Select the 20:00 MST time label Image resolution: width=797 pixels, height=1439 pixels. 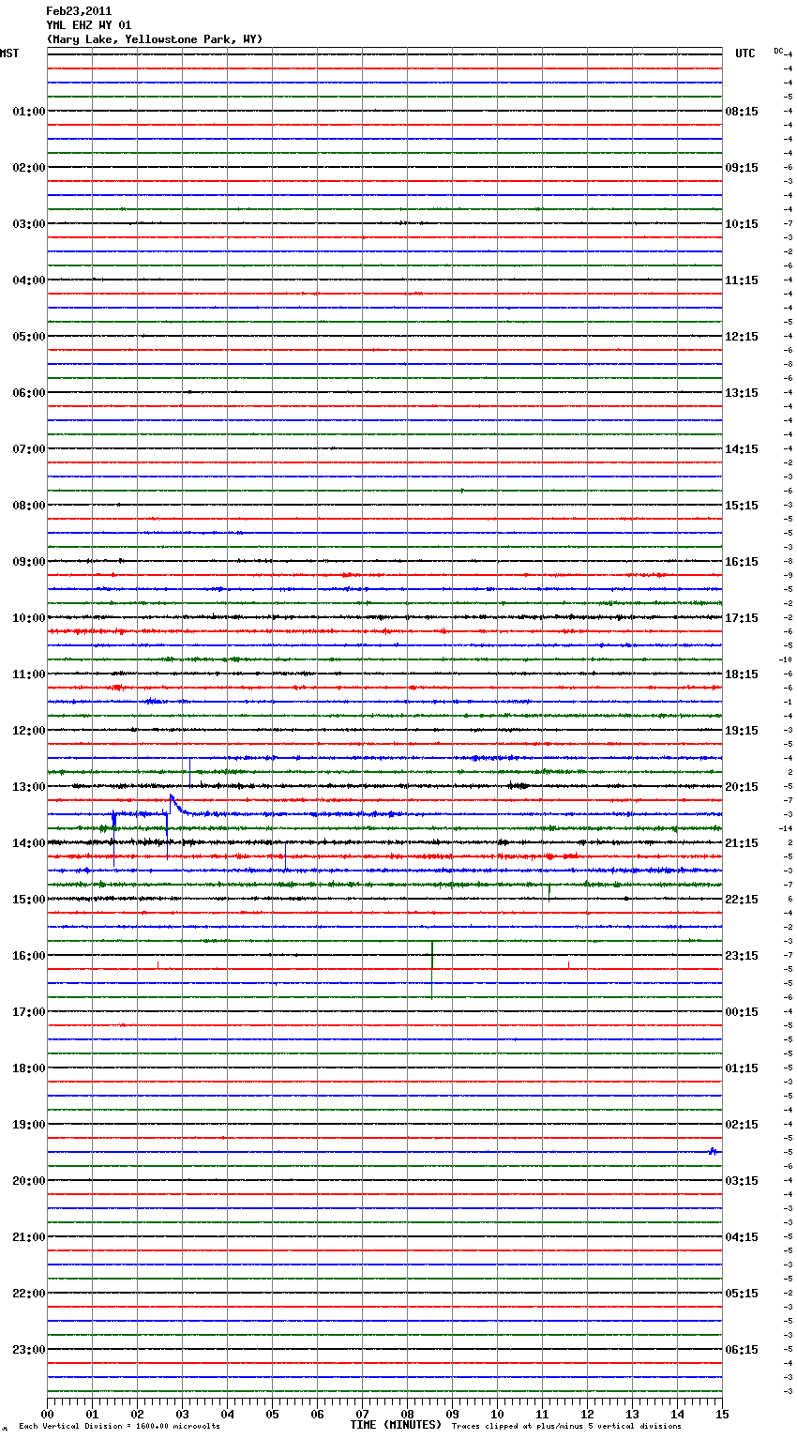pos(29,1181)
